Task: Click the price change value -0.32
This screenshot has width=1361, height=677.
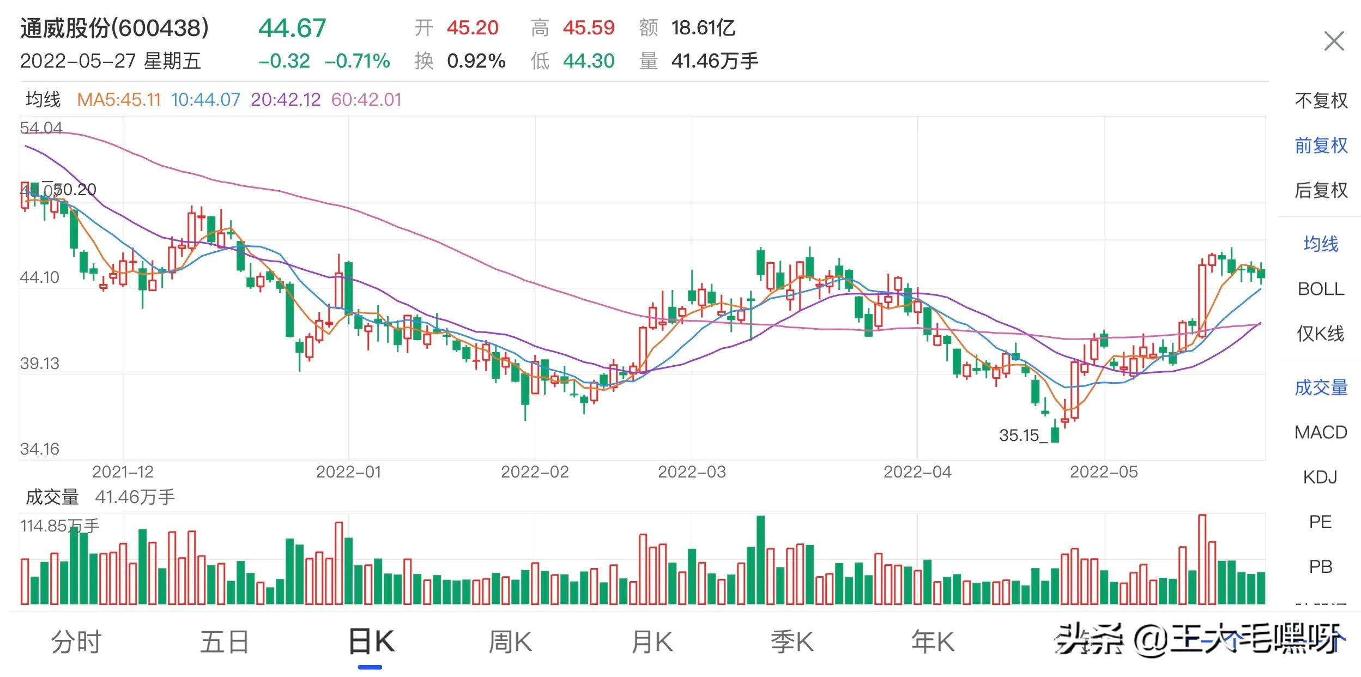Action: [284, 61]
